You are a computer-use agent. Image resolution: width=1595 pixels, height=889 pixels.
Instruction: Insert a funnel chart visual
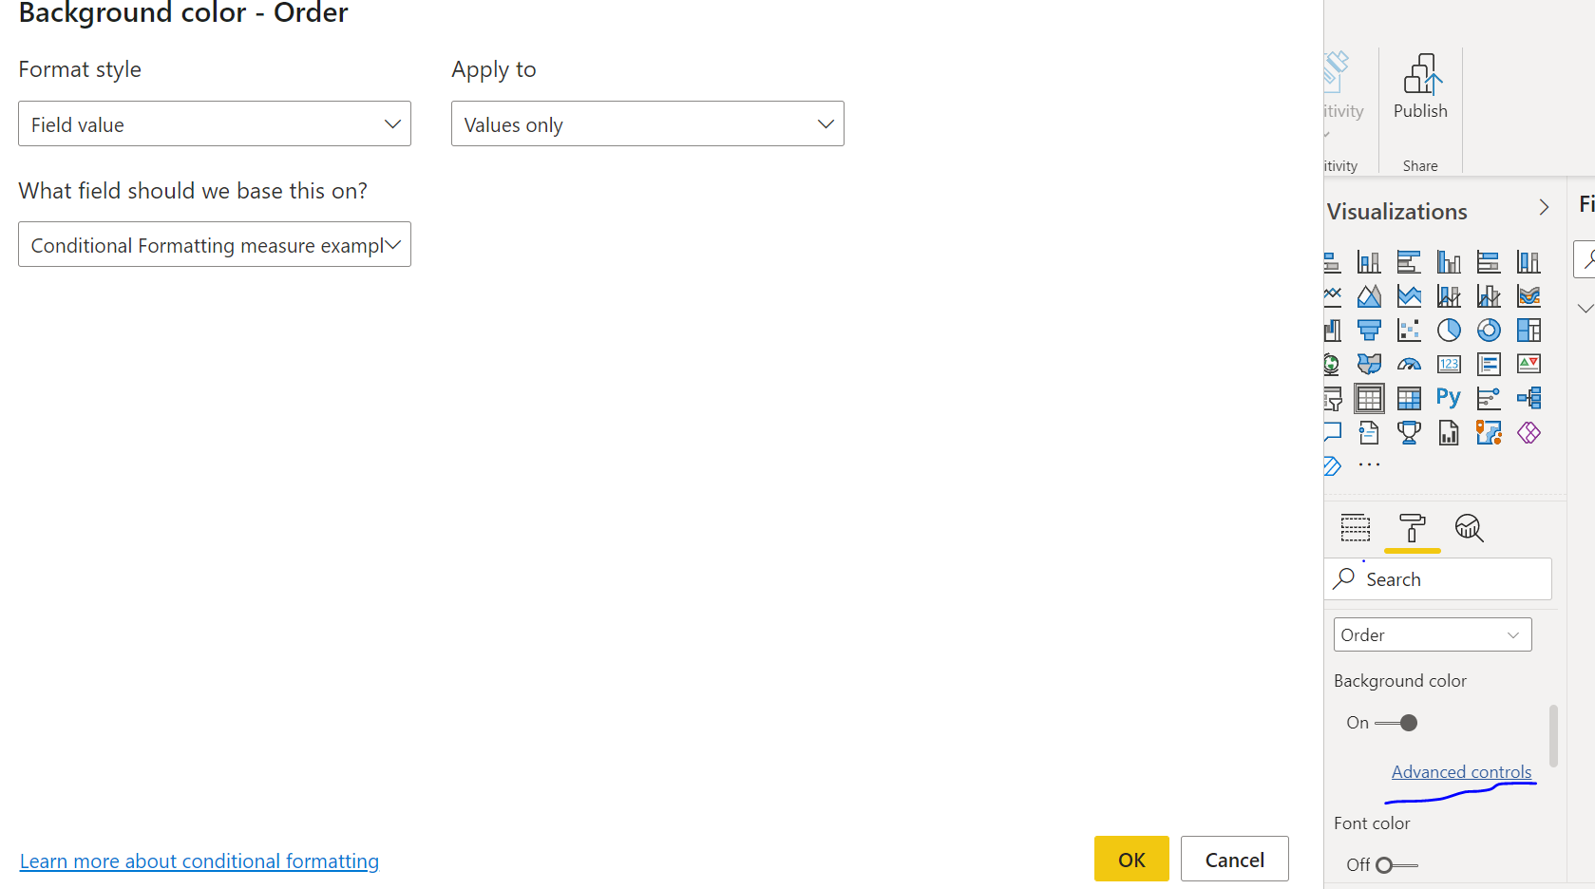(x=1369, y=331)
